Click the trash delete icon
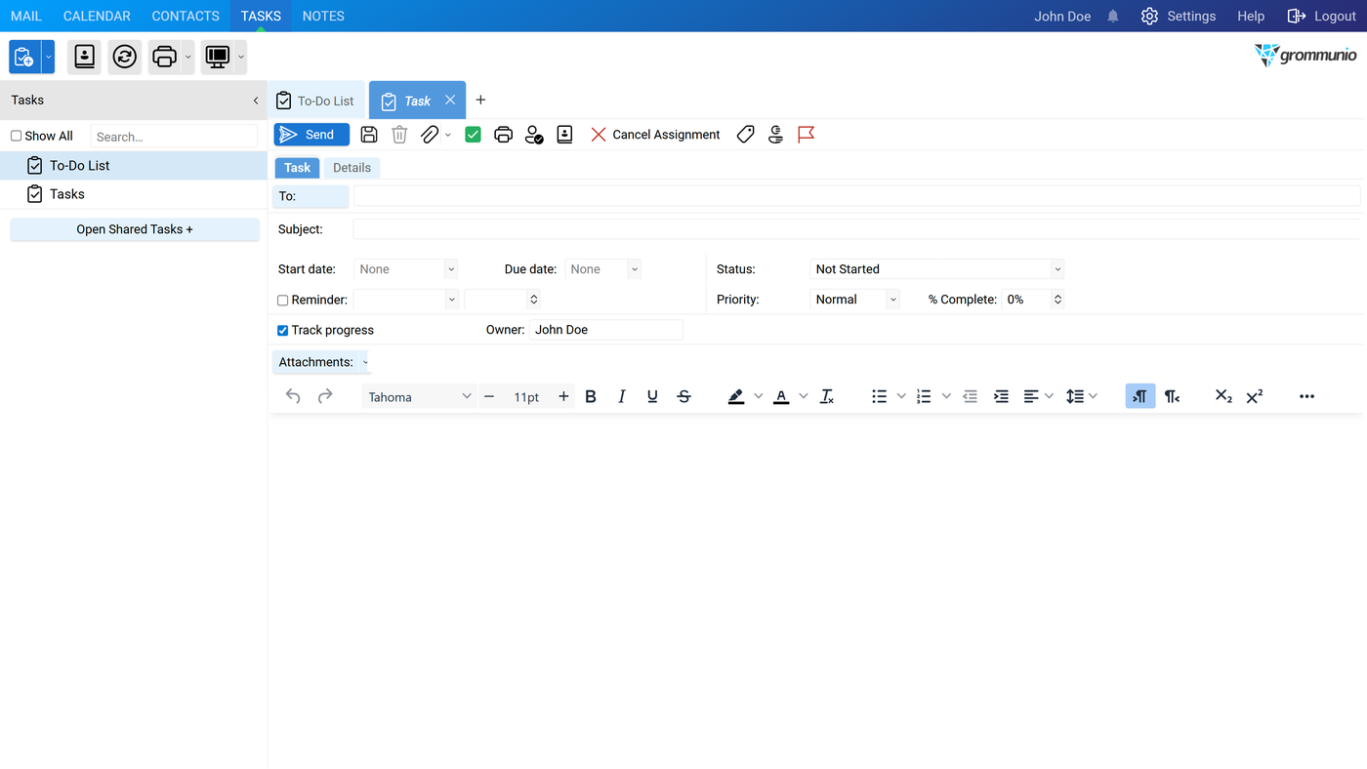This screenshot has height=769, width=1367. coord(399,135)
